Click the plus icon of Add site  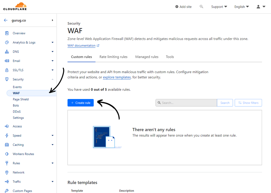[177, 7]
